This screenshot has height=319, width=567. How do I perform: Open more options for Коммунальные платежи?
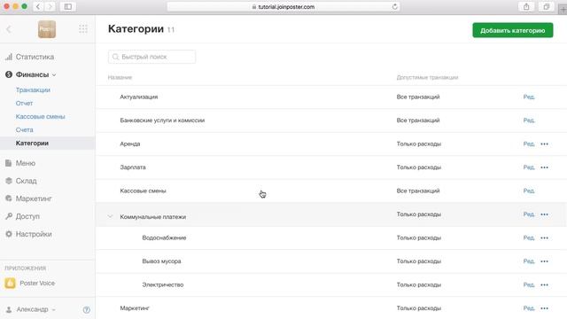pyautogui.click(x=544, y=214)
